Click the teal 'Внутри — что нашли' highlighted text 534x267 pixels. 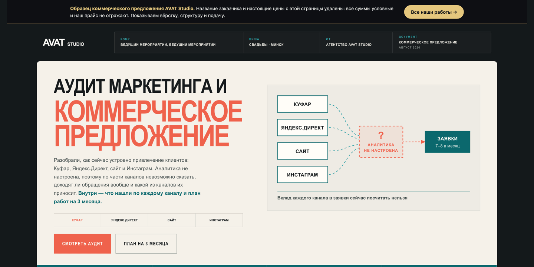pos(127,197)
